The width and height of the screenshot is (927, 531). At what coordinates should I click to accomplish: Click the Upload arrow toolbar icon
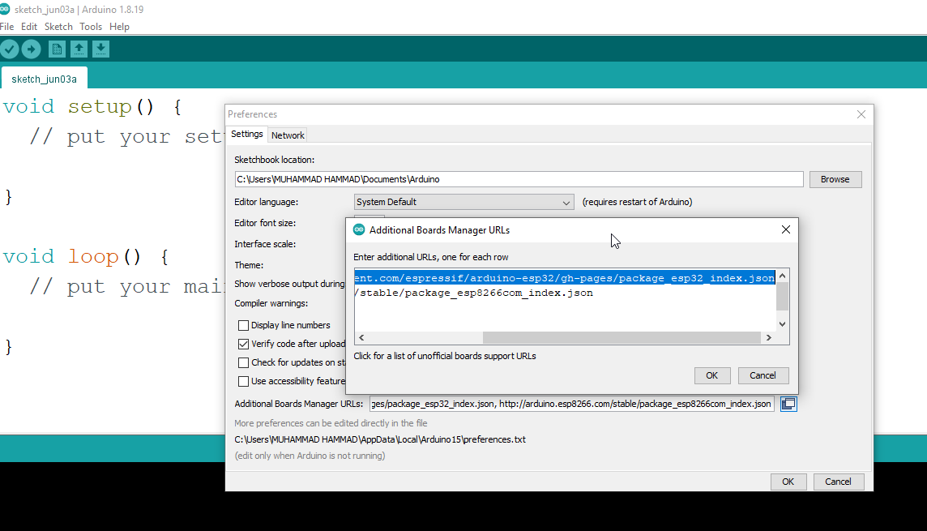31,49
